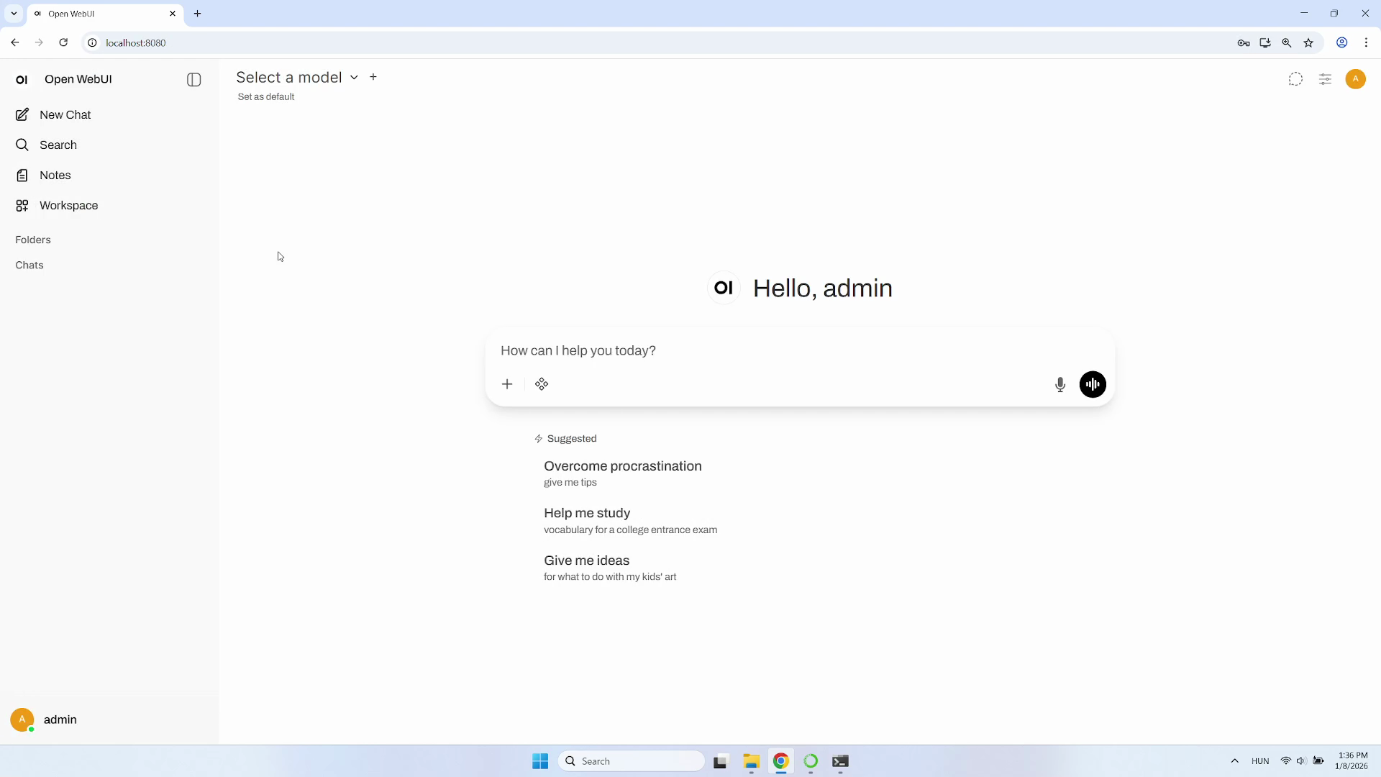Click the Set as default link
The height and width of the screenshot is (777, 1381).
tap(266, 97)
